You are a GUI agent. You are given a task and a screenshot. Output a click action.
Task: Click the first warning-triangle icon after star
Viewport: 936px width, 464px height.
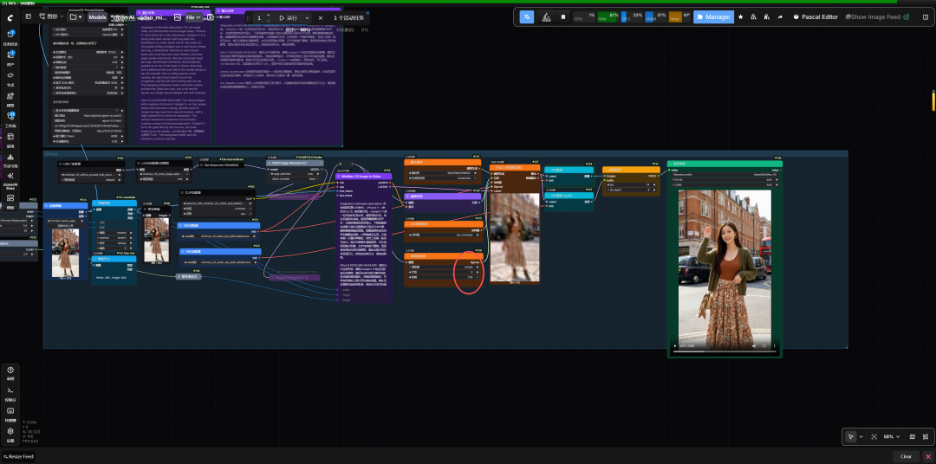[x=754, y=16]
